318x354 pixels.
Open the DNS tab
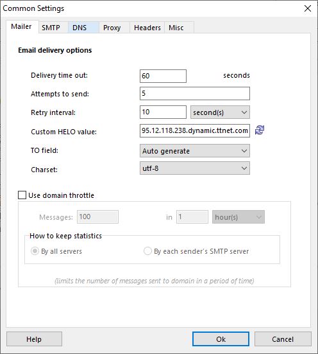[x=79, y=28]
